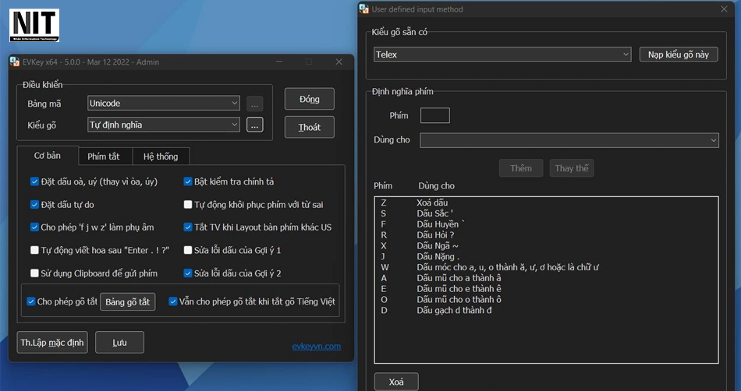The height and width of the screenshot is (391, 741).
Task: Open the Telex preset dropdown
Action: 502,55
